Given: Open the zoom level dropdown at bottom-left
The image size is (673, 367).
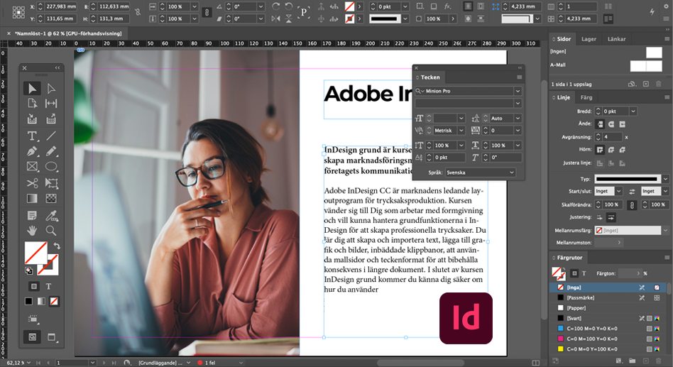Looking at the screenshot, I should pos(29,363).
